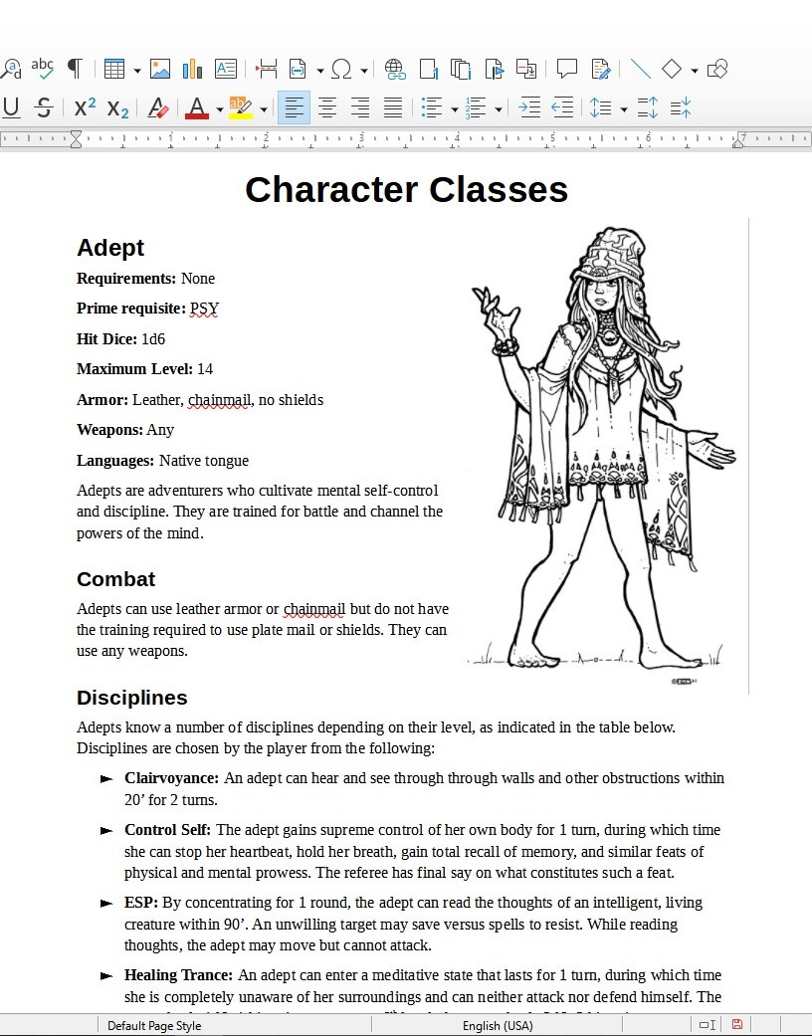Insert a text box
Viewport: 812px width, 1036px height.
225,69
